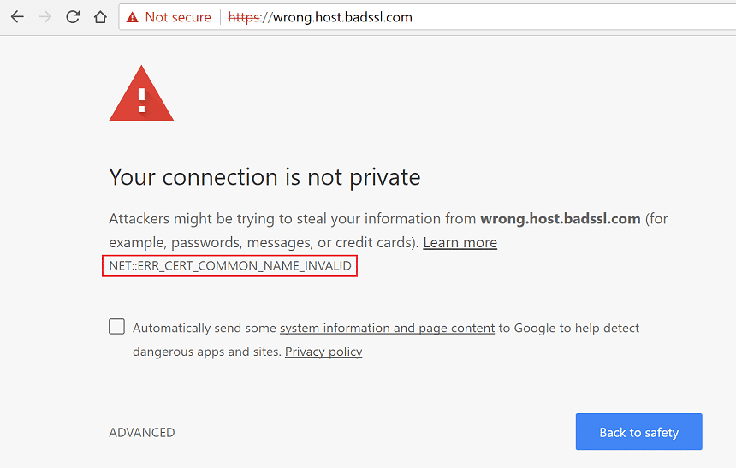The width and height of the screenshot is (736, 468).
Task: Open the Learn more link
Action: (460, 242)
